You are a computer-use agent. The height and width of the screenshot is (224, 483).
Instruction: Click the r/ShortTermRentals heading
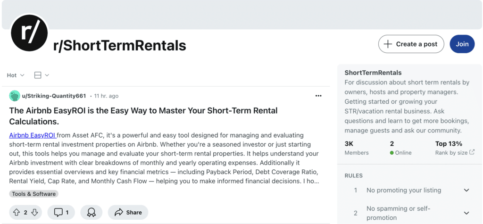pyautogui.click(x=119, y=45)
